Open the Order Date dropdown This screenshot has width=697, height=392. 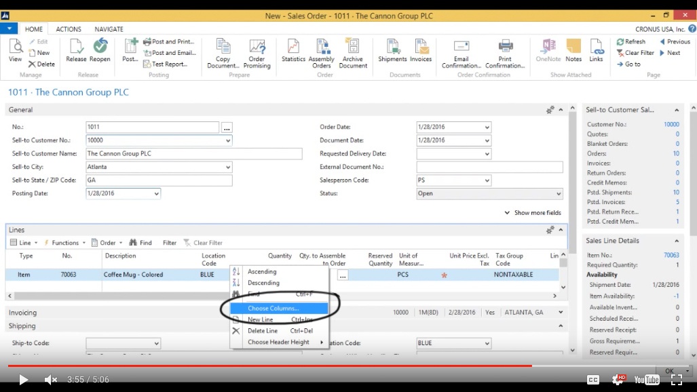pyautogui.click(x=487, y=127)
